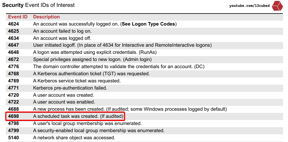
Task: Click the Event ID column header
Action: pyautogui.click(x=18, y=17)
